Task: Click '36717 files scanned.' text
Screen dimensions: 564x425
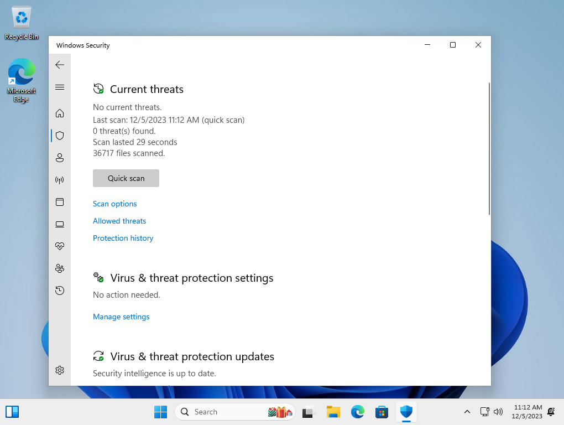Action: [129, 153]
